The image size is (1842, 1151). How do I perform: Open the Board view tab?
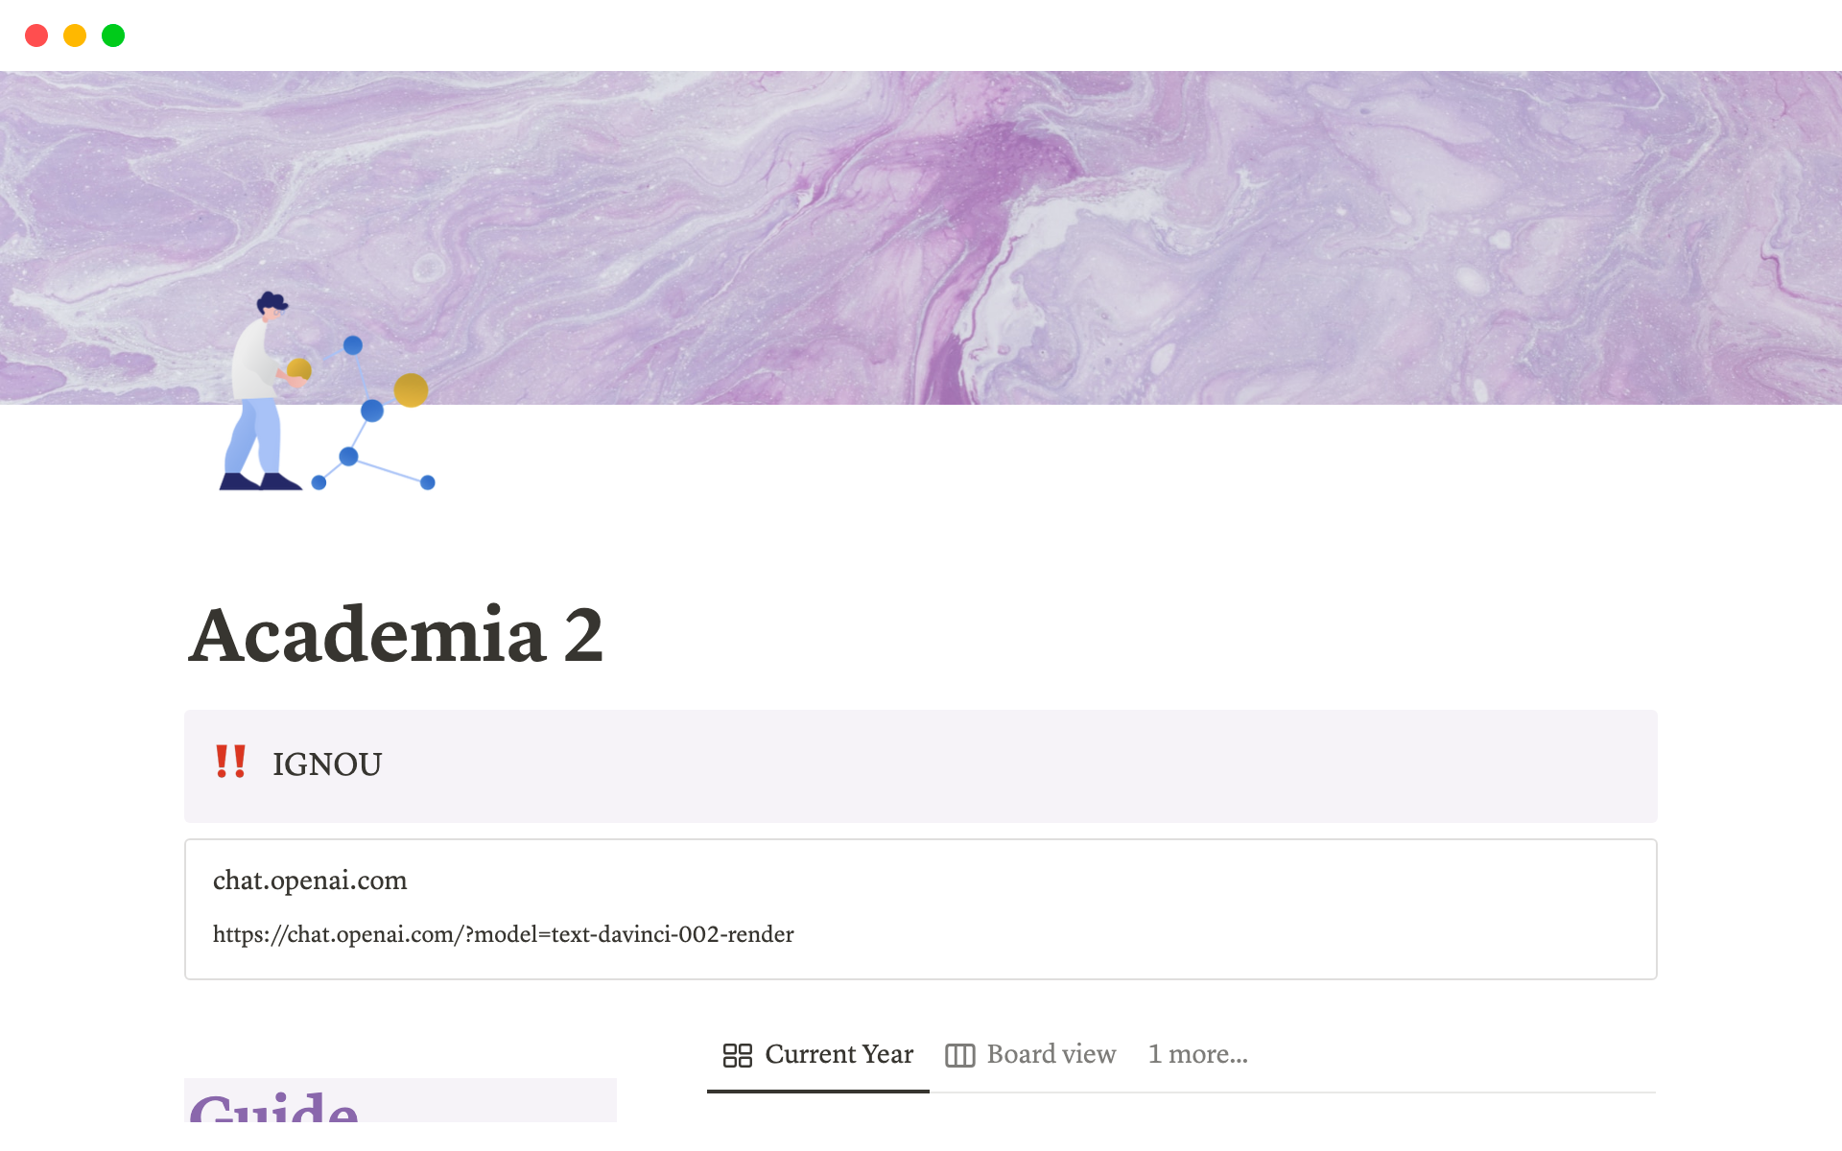(1051, 1054)
